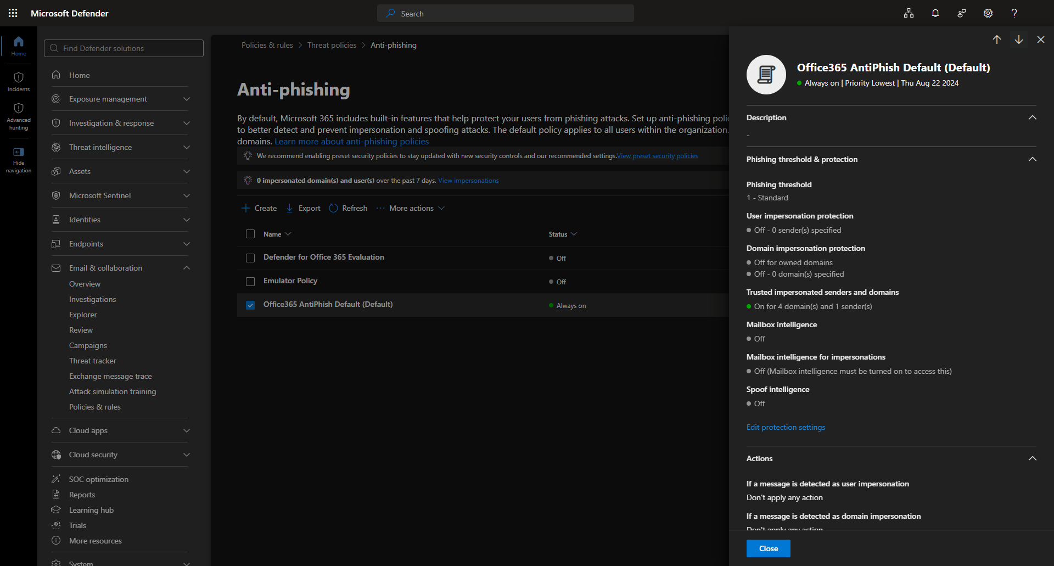Screen dimensions: 1054x566
Task: Go to previous item with up arrow
Action: (x=997, y=40)
